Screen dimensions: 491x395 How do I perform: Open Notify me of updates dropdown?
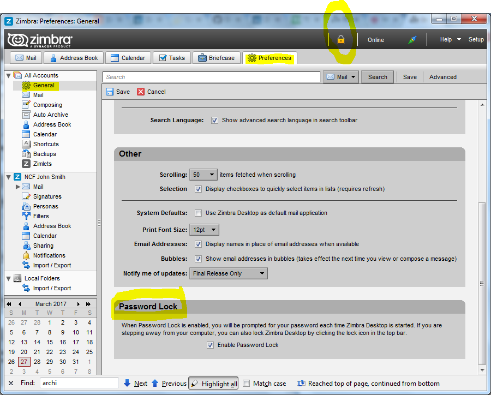pos(229,273)
